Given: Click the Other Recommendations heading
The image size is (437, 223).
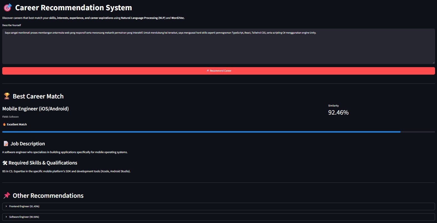Looking at the screenshot, I should 48,196.
